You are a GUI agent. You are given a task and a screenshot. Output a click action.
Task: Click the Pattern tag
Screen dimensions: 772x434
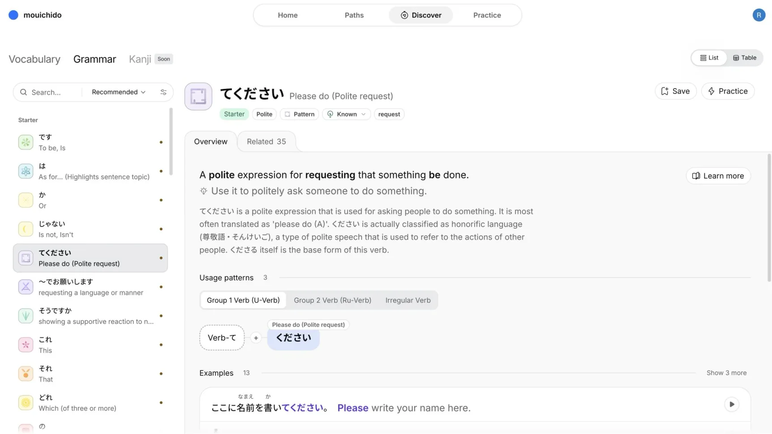click(x=299, y=114)
